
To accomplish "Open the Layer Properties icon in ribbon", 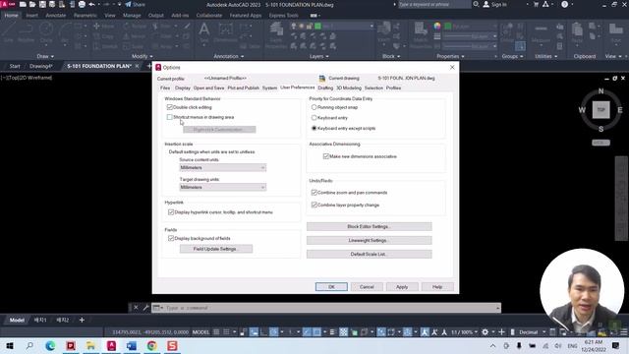I will coord(275,35).
